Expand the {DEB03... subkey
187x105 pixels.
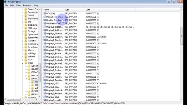(26, 91)
